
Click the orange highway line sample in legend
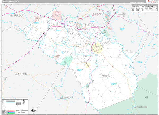(11, 110)
